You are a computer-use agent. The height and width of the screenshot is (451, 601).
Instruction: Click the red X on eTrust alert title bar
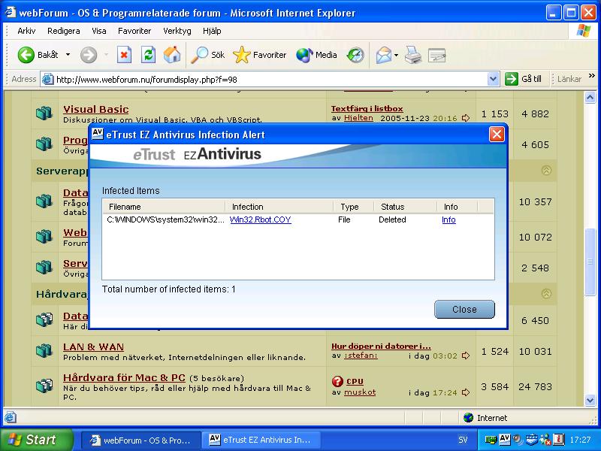point(497,135)
